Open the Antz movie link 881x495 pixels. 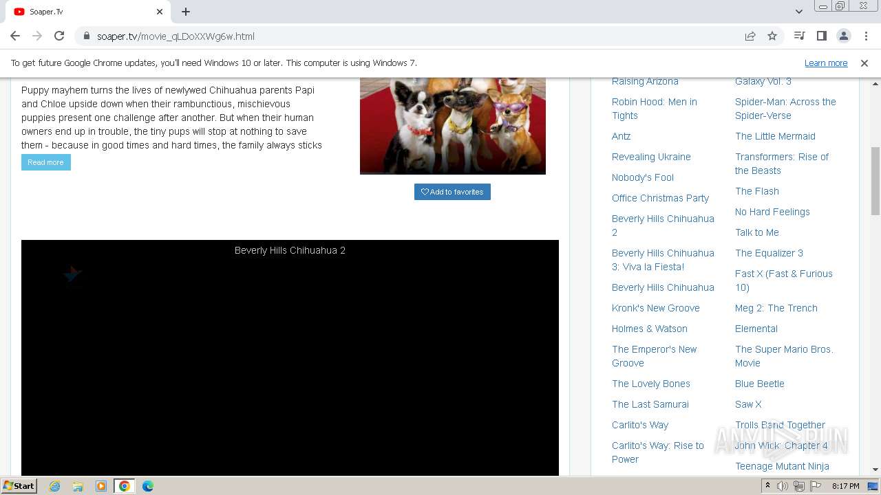click(x=621, y=136)
